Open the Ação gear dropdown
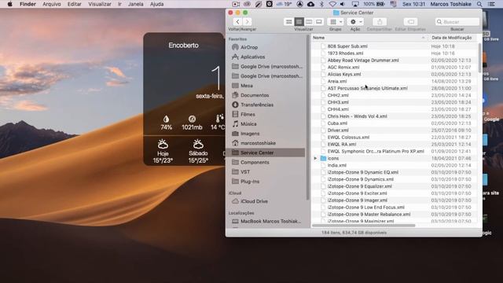Screen dimensions: 503x283 [x=355, y=22]
